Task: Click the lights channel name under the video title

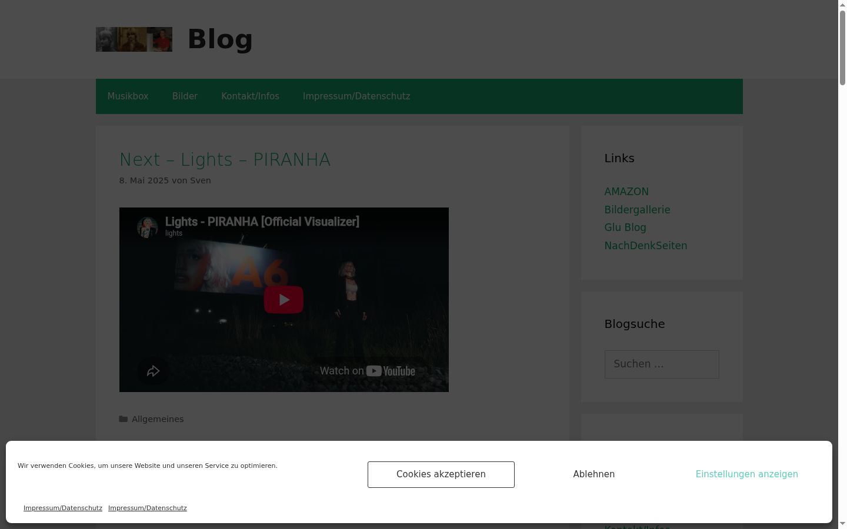Action: point(174,233)
